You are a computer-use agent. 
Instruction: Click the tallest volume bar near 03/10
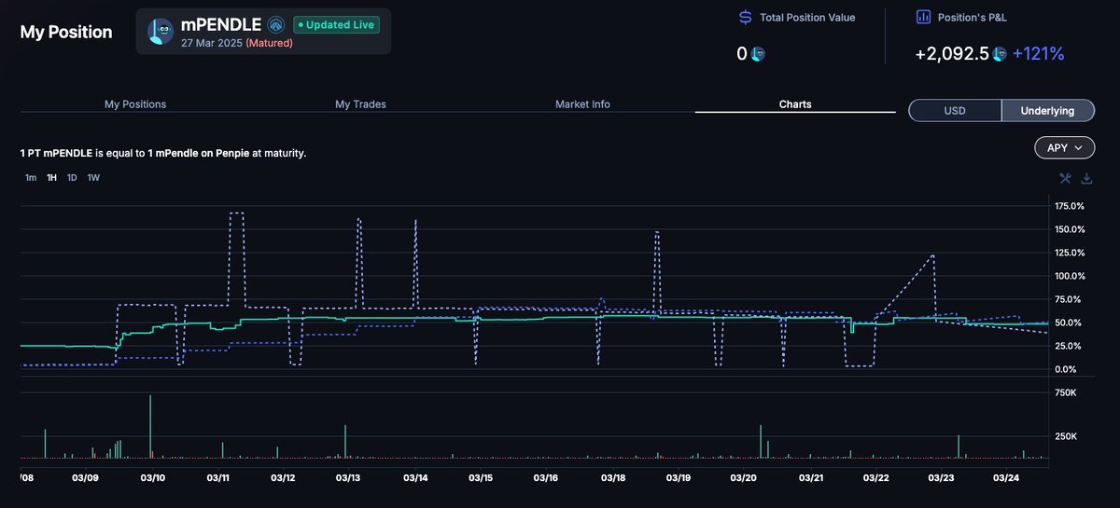click(150, 427)
